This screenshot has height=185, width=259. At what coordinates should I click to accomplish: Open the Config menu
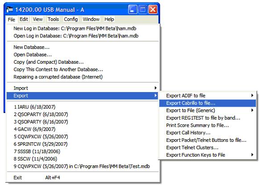(71, 19)
